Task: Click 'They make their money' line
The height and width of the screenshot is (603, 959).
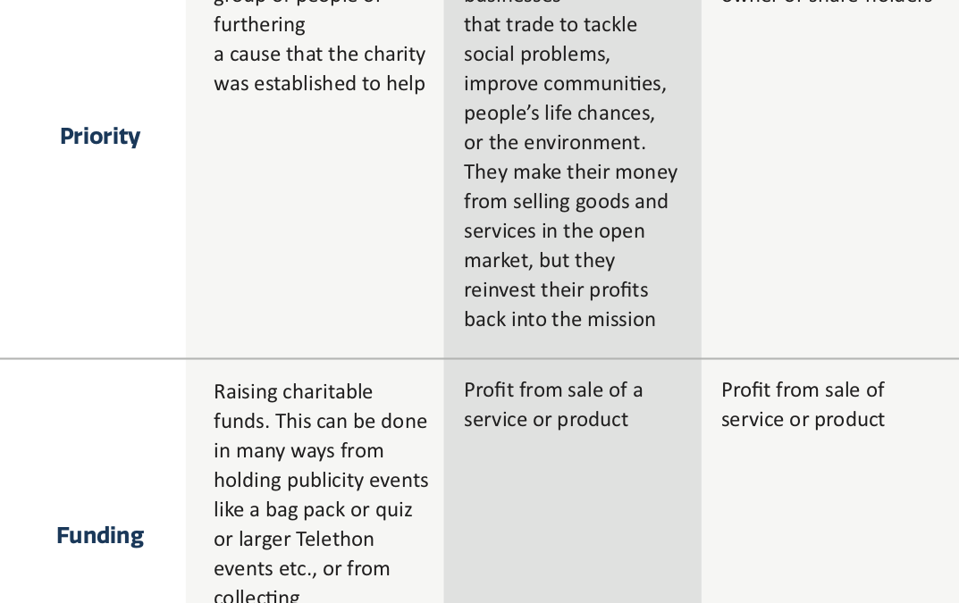Action: [x=570, y=172]
